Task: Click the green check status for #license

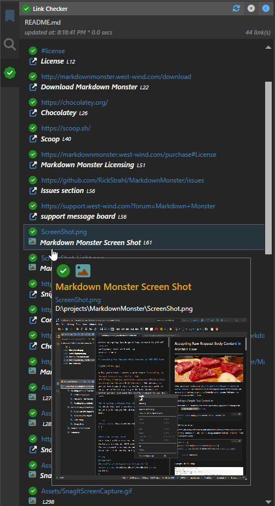Action: pyautogui.click(x=32, y=50)
